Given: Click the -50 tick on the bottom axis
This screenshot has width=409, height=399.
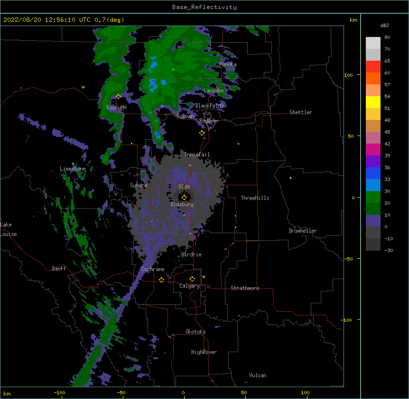Looking at the screenshot, I should pos(121,392).
